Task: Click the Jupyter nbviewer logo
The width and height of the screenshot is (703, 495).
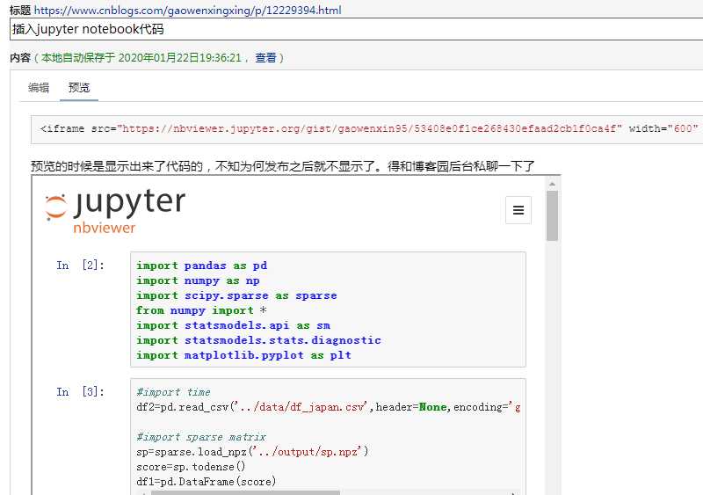Action: click(115, 211)
